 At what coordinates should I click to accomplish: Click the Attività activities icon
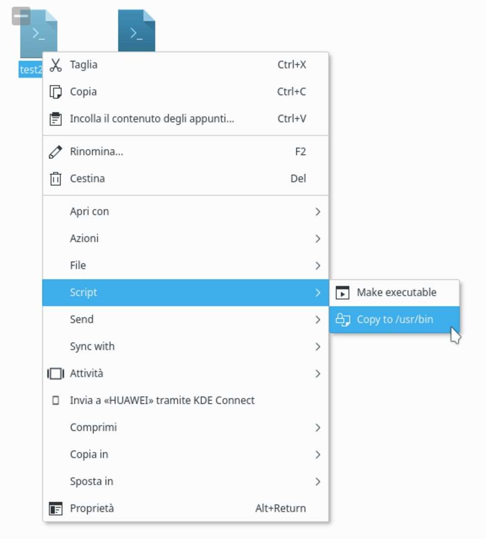tap(56, 374)
